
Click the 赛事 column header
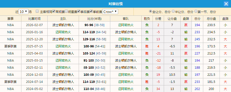point(11,19)
